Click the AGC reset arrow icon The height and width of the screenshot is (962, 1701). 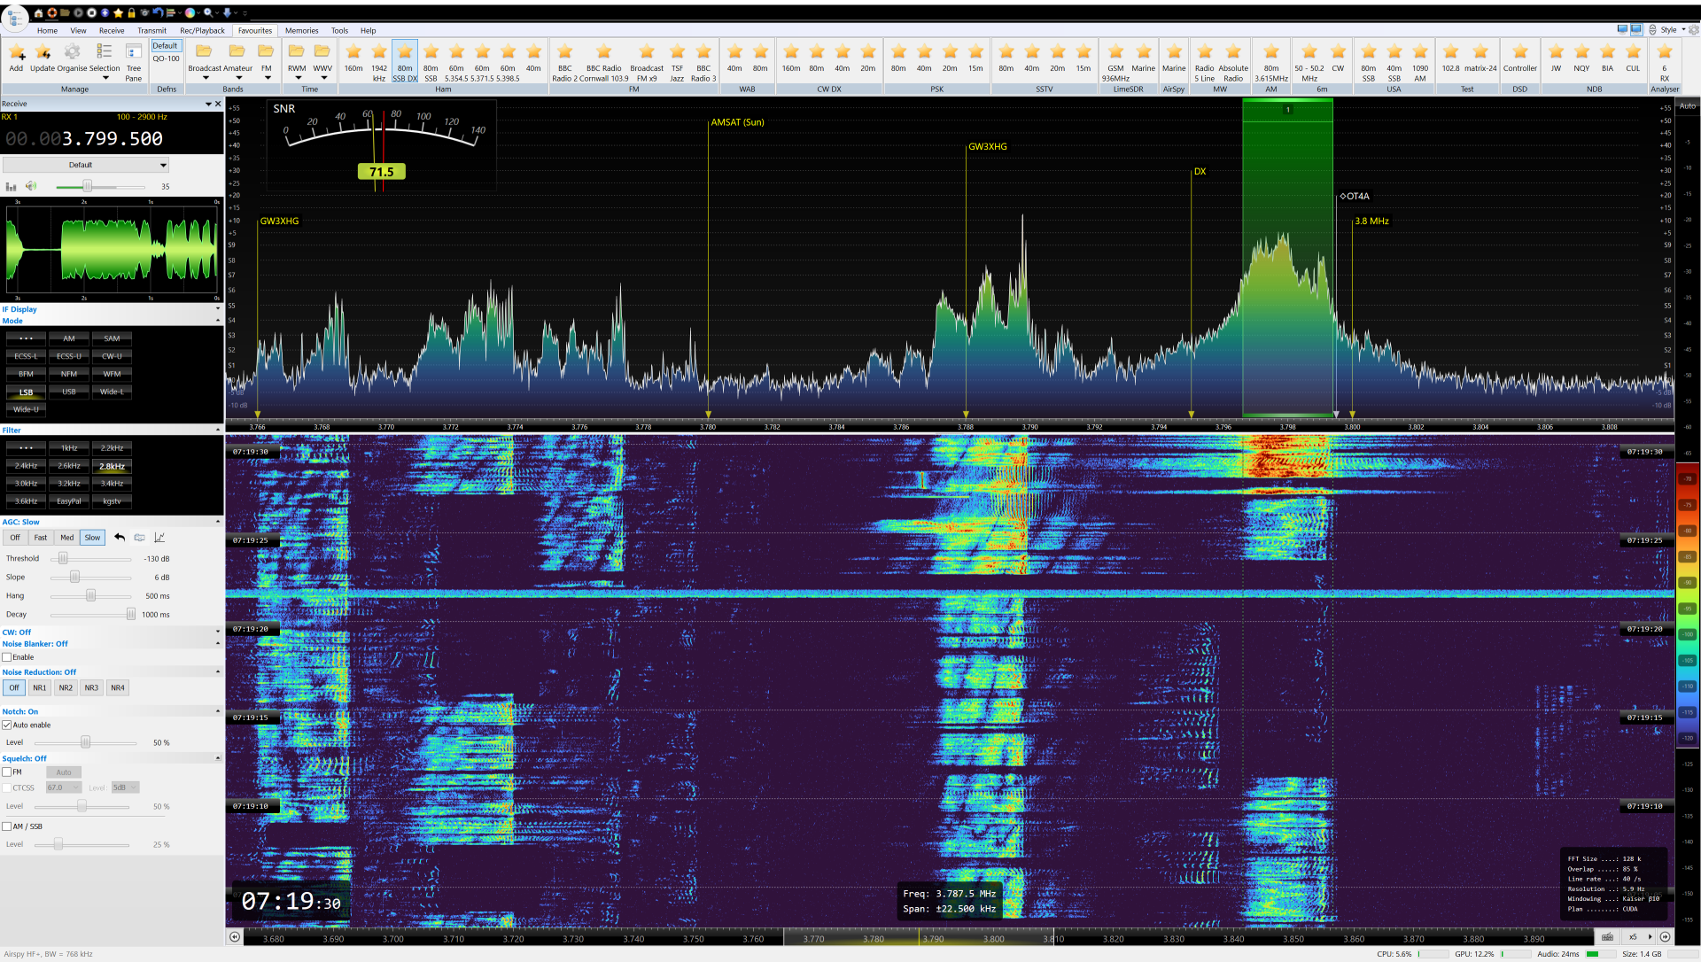[120, 538]
